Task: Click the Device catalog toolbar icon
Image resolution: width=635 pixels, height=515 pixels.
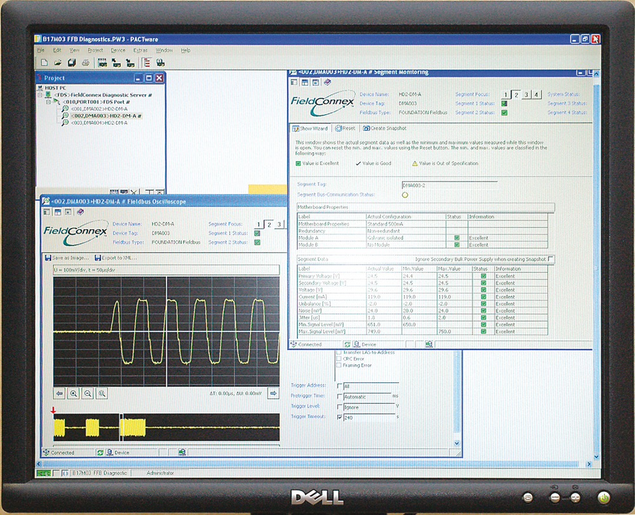Action: pos(102,63)
